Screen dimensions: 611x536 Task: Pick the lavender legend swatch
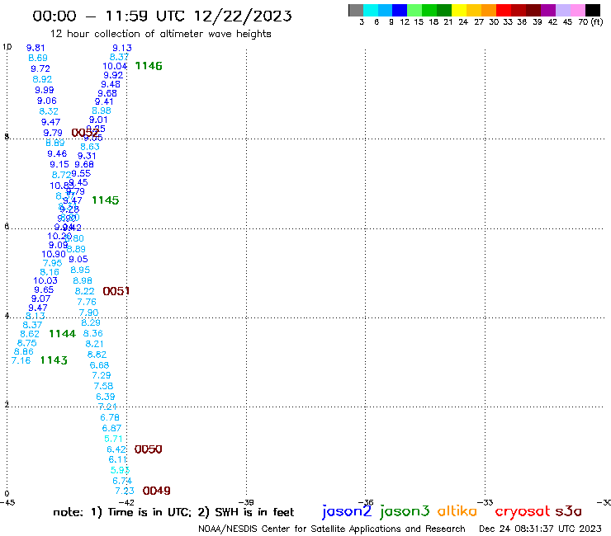click(562, 10)
